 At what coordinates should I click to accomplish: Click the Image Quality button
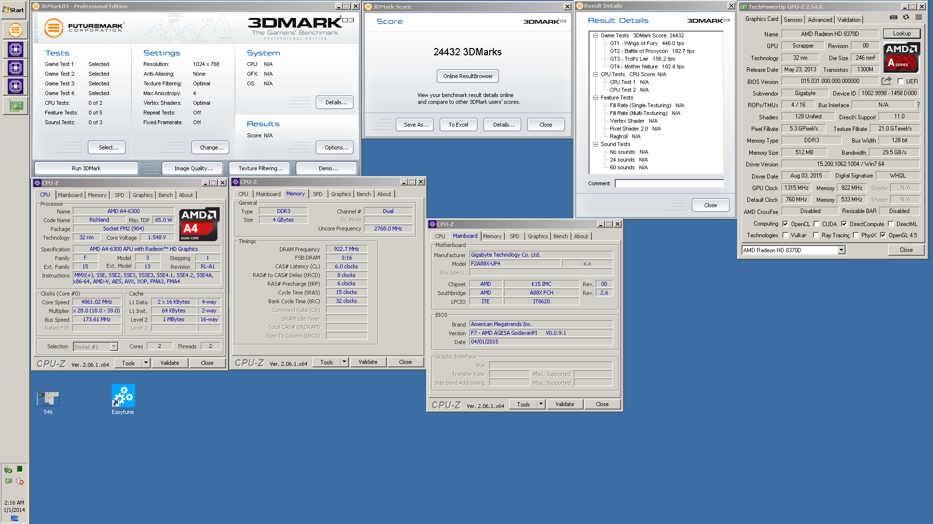coord(193,168)
